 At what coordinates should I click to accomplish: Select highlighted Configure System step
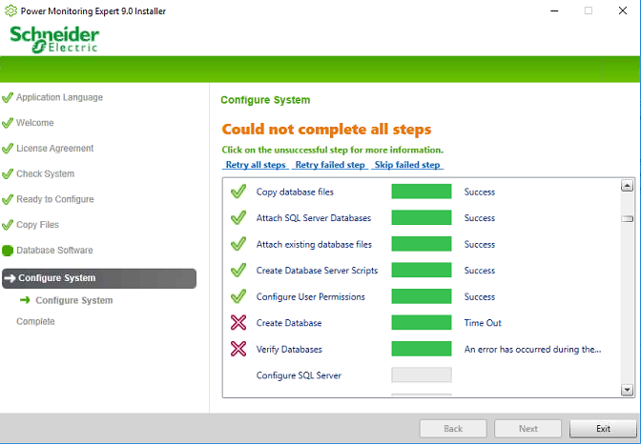[99, 278]
